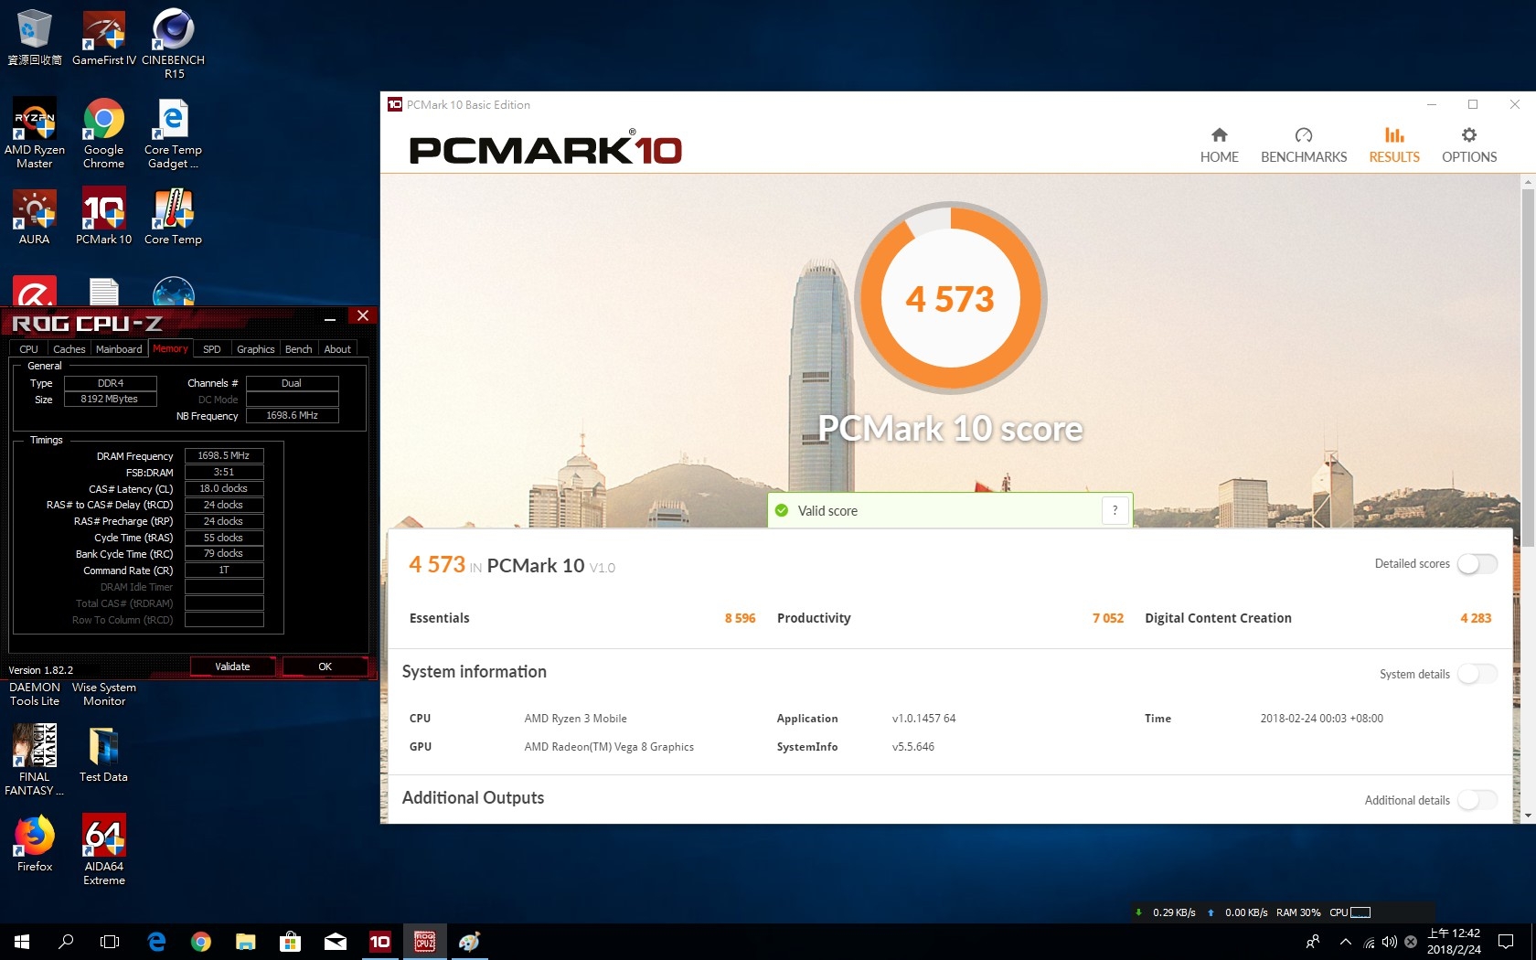Open AIDA64 Extreme shortcut
1536x960 pixels.
[x=104, y=849]
